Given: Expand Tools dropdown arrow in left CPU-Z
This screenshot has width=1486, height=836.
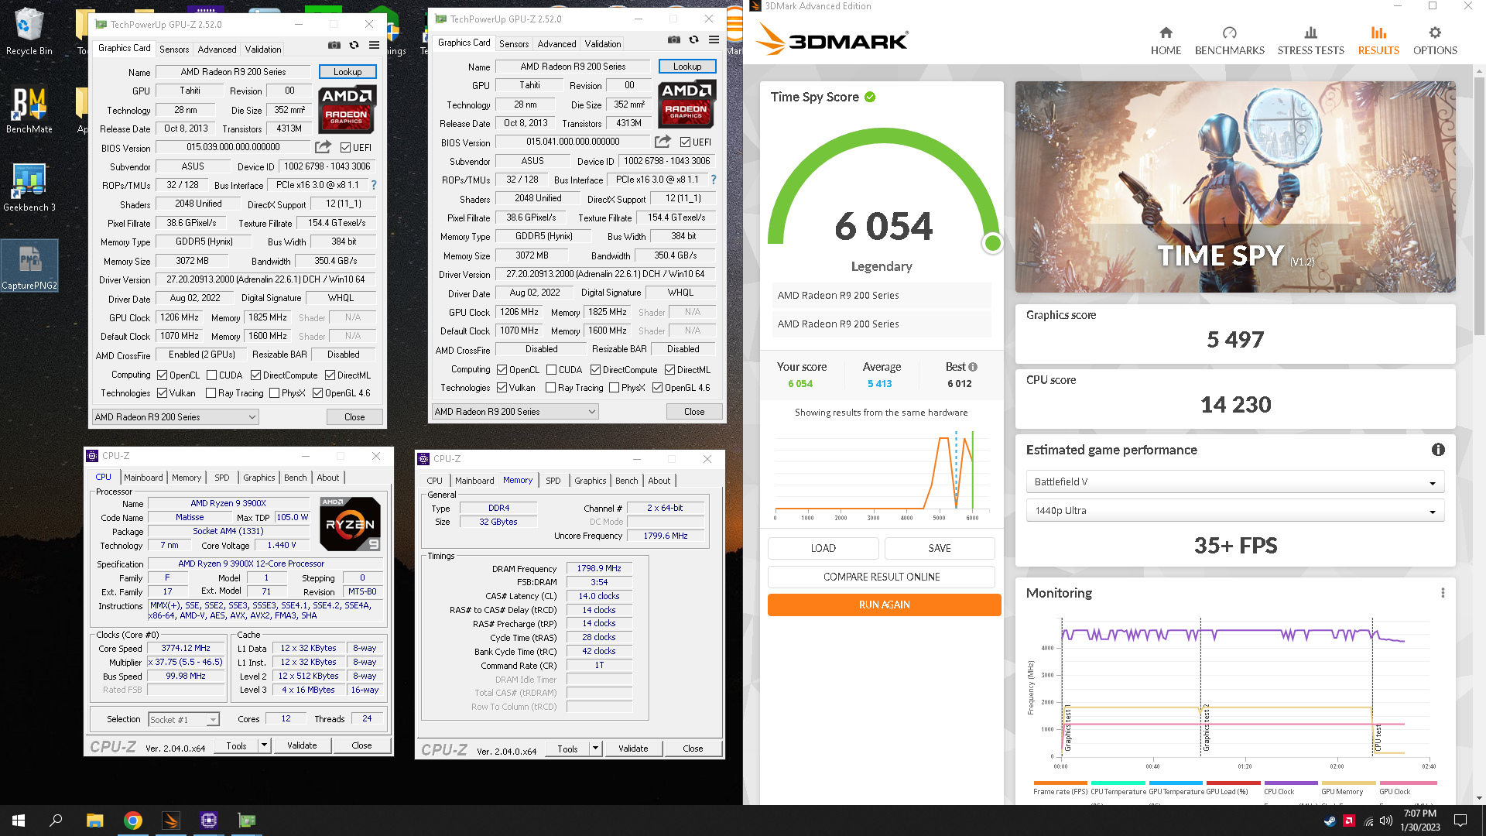Looking at the screenshot, I should tap(264, 745).
